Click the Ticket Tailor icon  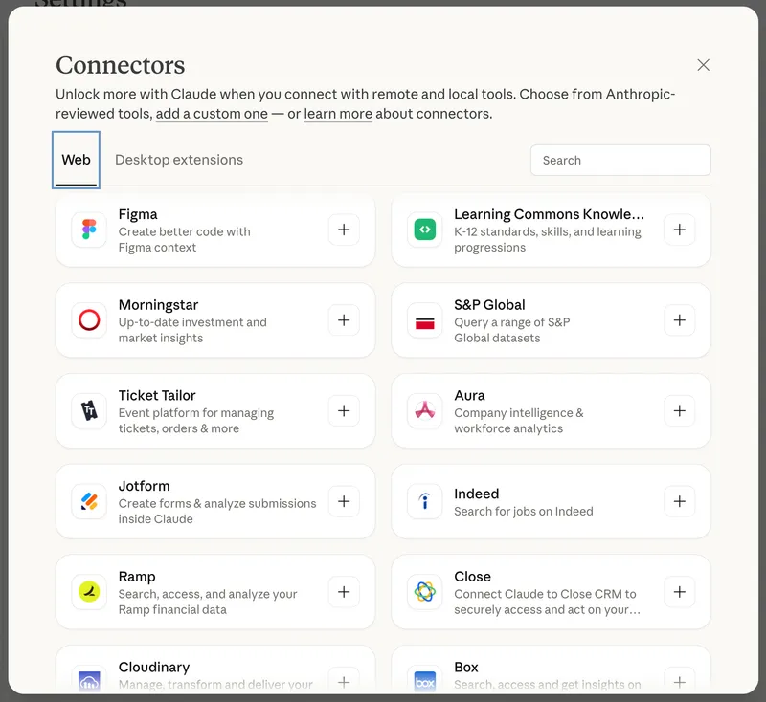tap(88, 410)
